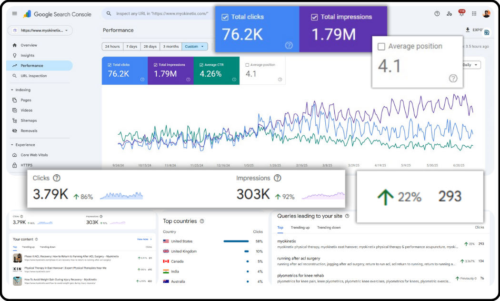Viewport: 500px width, 301px height.
Task: Open the HTTPS report
Action: (x=28, y=165)
